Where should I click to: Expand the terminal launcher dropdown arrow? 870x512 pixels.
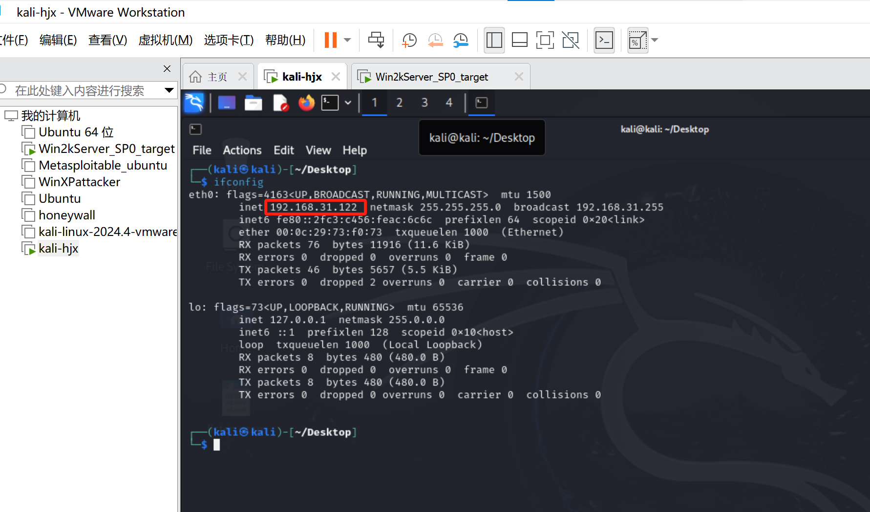pyautogui.click(x=348, y=103)
